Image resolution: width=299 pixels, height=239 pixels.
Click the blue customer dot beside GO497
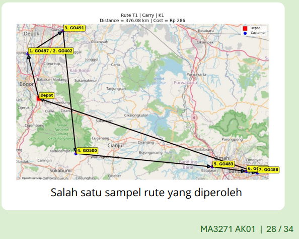(28, 54)
